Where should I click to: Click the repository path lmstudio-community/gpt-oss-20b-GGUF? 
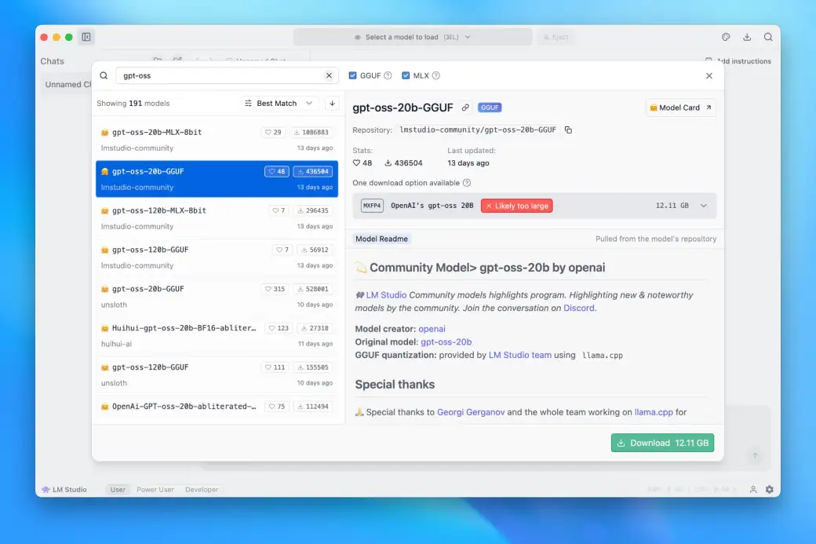pyautogui.click(x=478, y=130)
